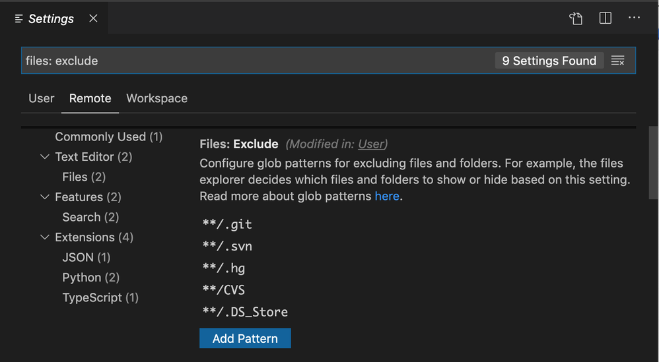Screen dimensions: 659x362
Task: Clear the settings search input icon
Action: (x=617, y=61)
